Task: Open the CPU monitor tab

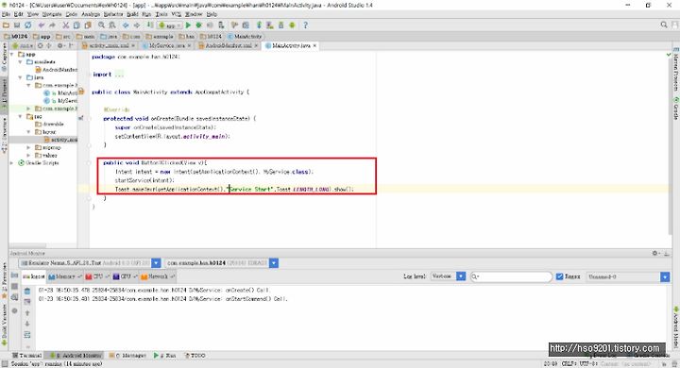Action: coord(97,276)
